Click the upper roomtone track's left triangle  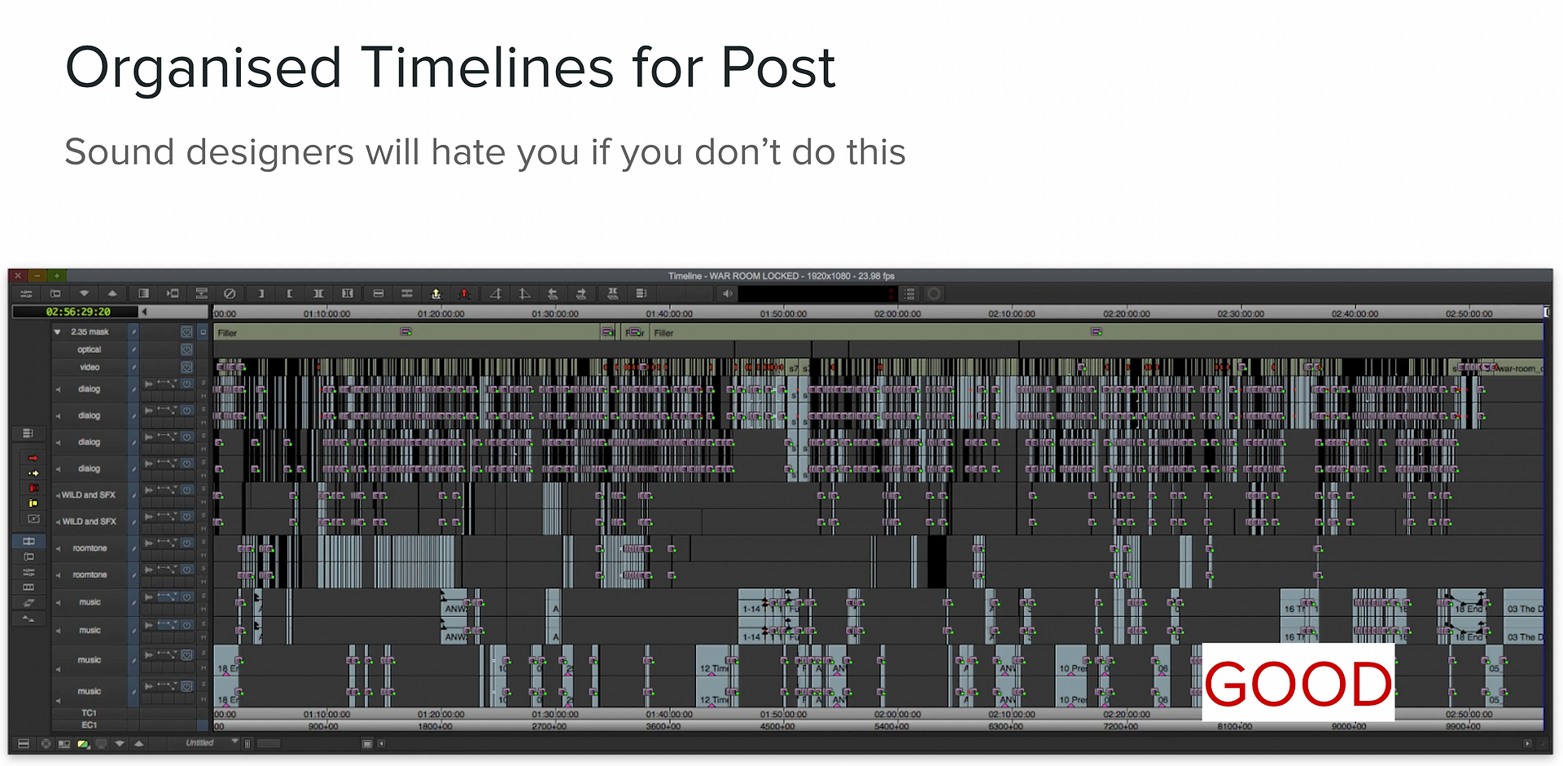58,549
